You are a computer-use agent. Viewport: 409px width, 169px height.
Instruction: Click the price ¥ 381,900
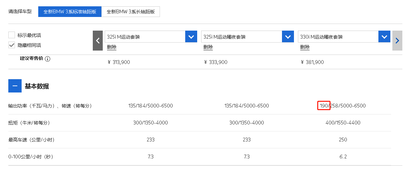coord(312,62)
